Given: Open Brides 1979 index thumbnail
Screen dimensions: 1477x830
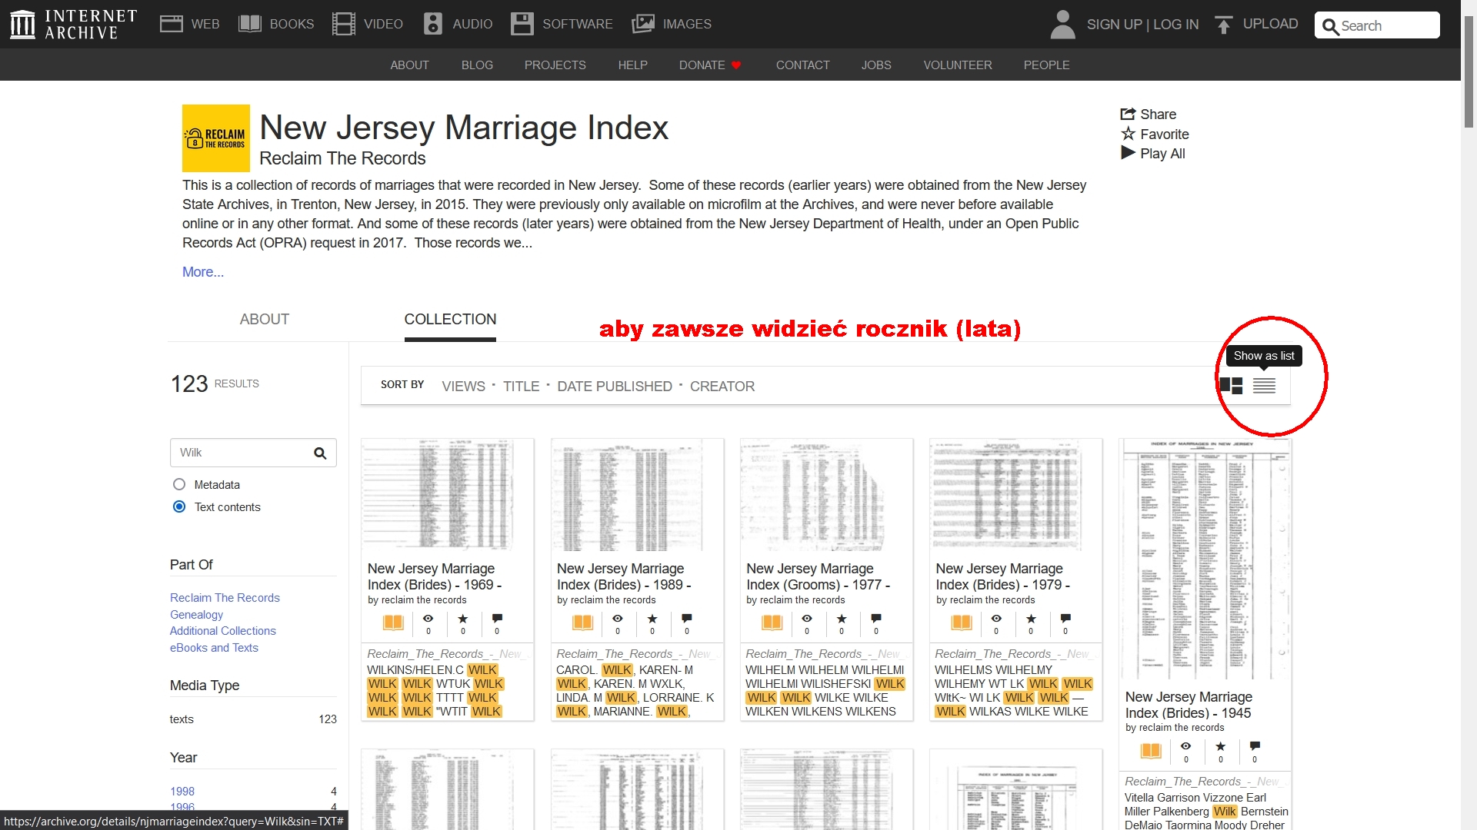Looking at the screenshot, I should (1015, 495).
